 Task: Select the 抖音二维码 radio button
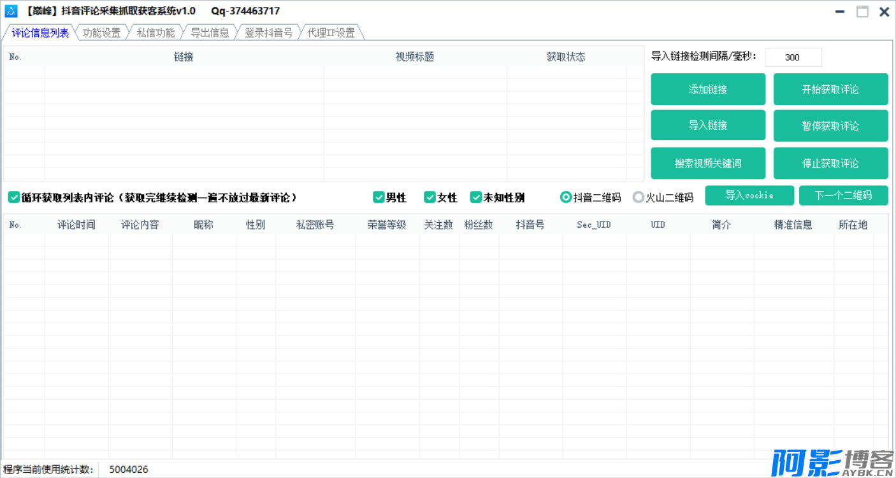565,197
